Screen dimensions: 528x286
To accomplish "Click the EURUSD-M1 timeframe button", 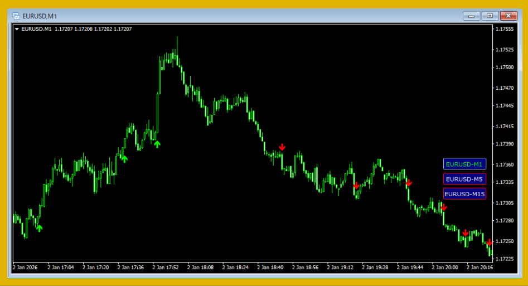I will click(464, 164).
